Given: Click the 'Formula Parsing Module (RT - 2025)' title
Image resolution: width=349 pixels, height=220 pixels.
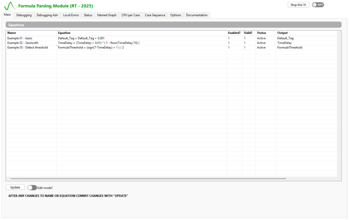Looking at the screenshot, I should pos(56,6).
